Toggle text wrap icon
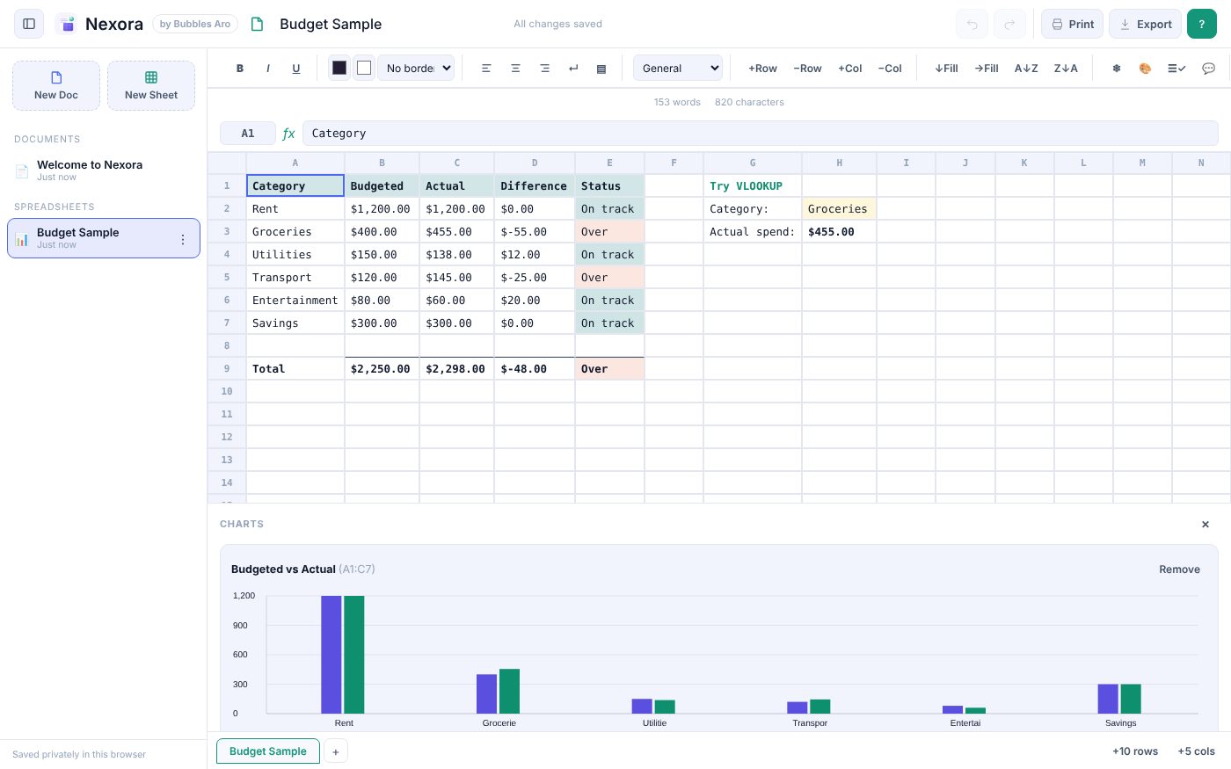1231x769 pixels. click(573, 68)
